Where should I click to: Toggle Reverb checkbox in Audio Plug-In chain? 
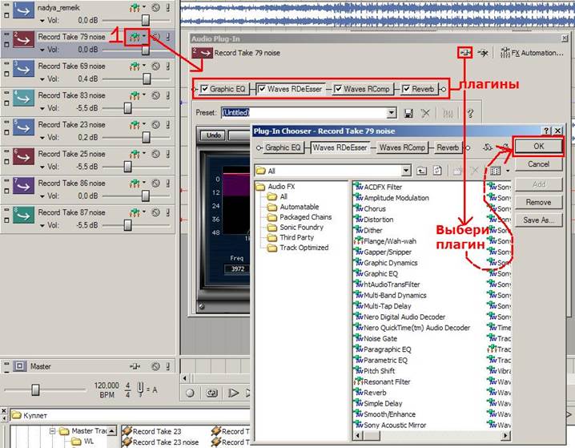(406, 89)
